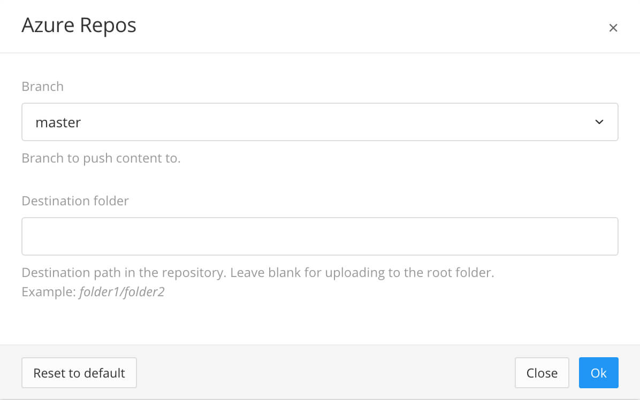Click the Branch field label
640x400 pixels.
tap(42, 86)
